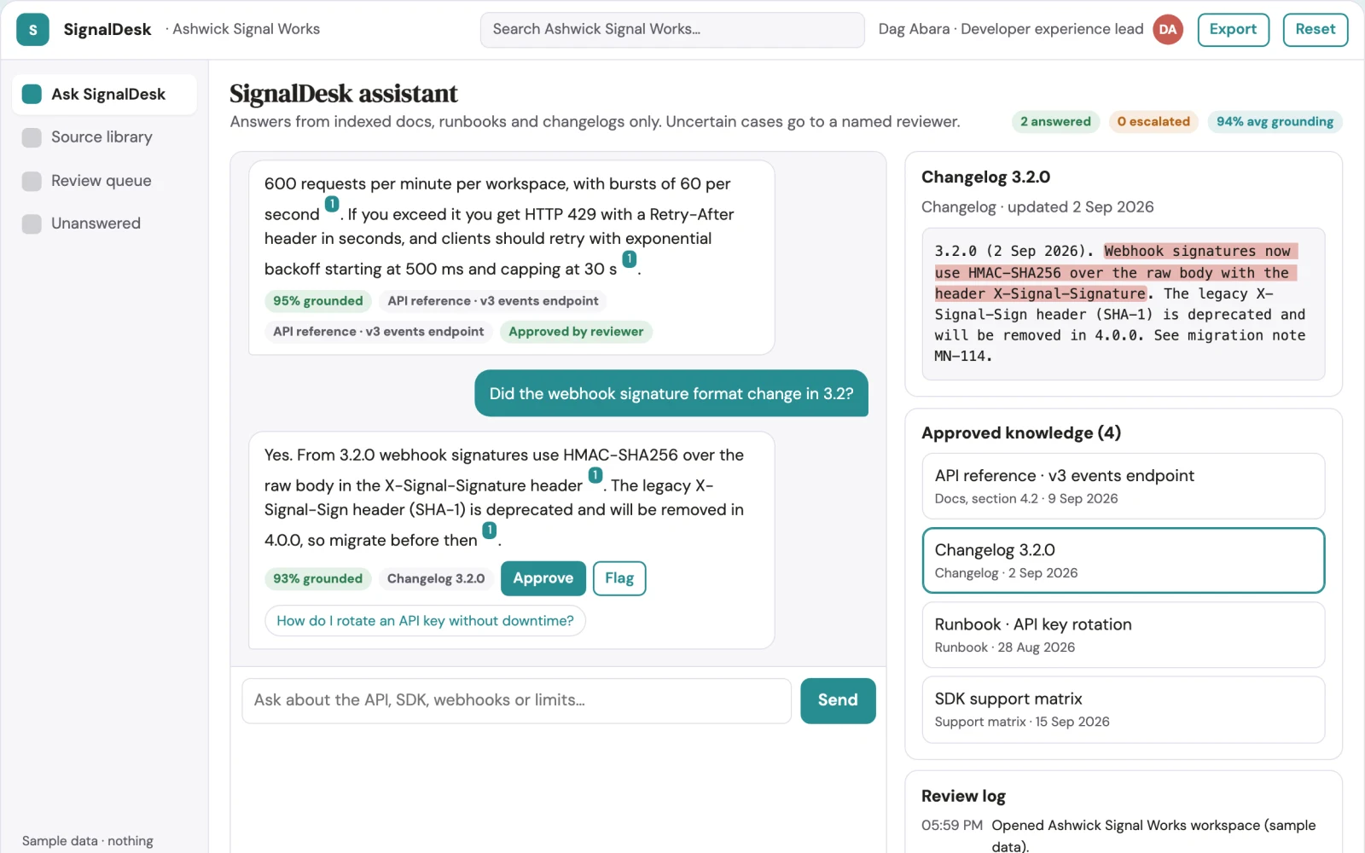Click the highlighted changelog excerpt text

pos(1116,272)
